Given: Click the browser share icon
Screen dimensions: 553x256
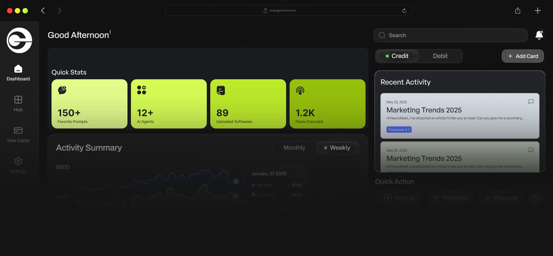Looking at the screenshot, I should pos(518,10).
